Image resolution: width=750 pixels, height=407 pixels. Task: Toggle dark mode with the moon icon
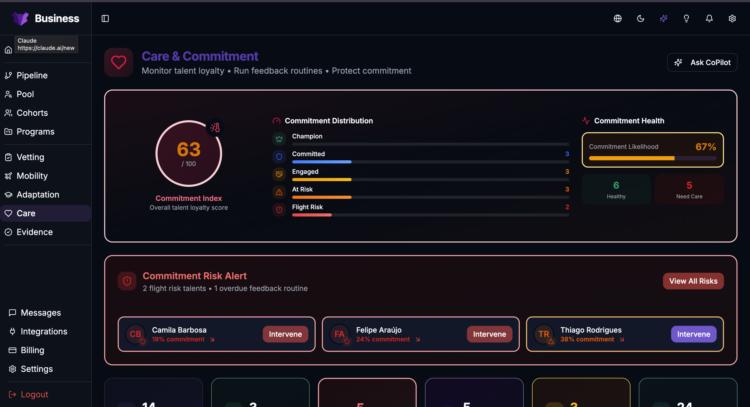[x=640, y=18]
